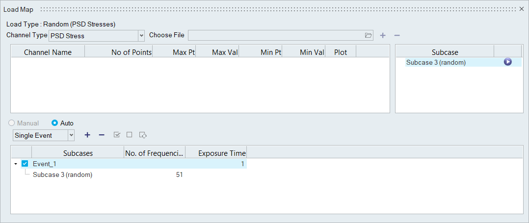The width and height of the screenshot is (529, 223).
Task: Uncheck the Event_1 checkbox
Action: coord(25,164)
